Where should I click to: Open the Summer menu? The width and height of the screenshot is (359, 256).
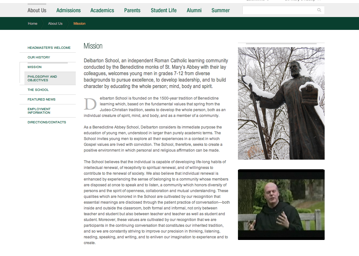click(221, 10)
